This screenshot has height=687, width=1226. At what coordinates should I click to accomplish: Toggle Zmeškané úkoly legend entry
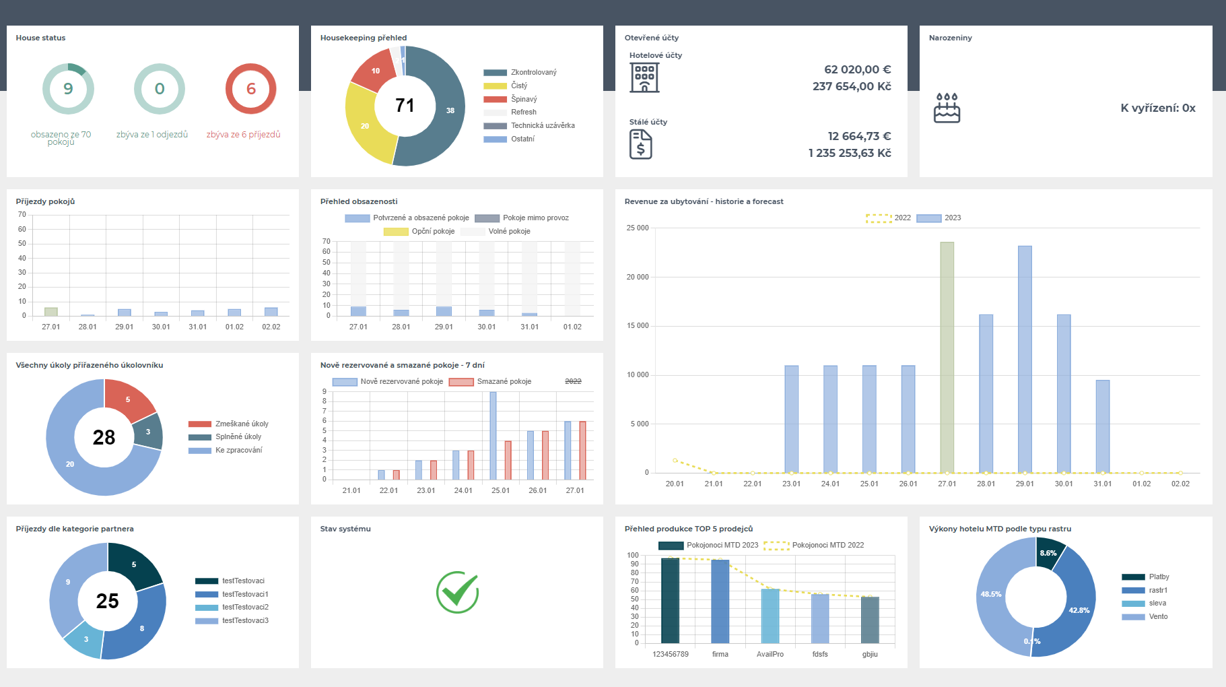pyautogui.click(x=228, y=424)
